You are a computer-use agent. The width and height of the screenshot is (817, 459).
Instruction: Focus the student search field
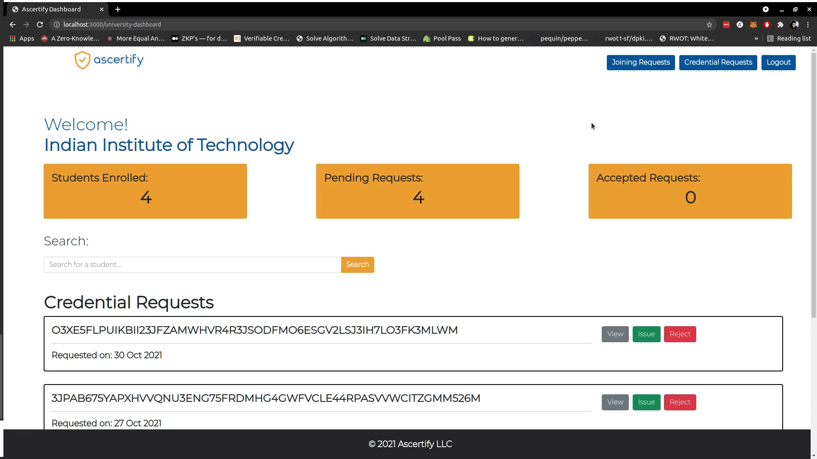point(192,265)
